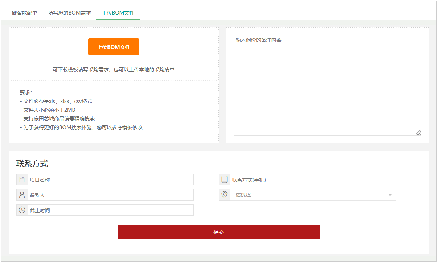Screen dimensions: 438x263
Task: Open the 填写您的BOM需求 tab
Action: click(70, 13)
